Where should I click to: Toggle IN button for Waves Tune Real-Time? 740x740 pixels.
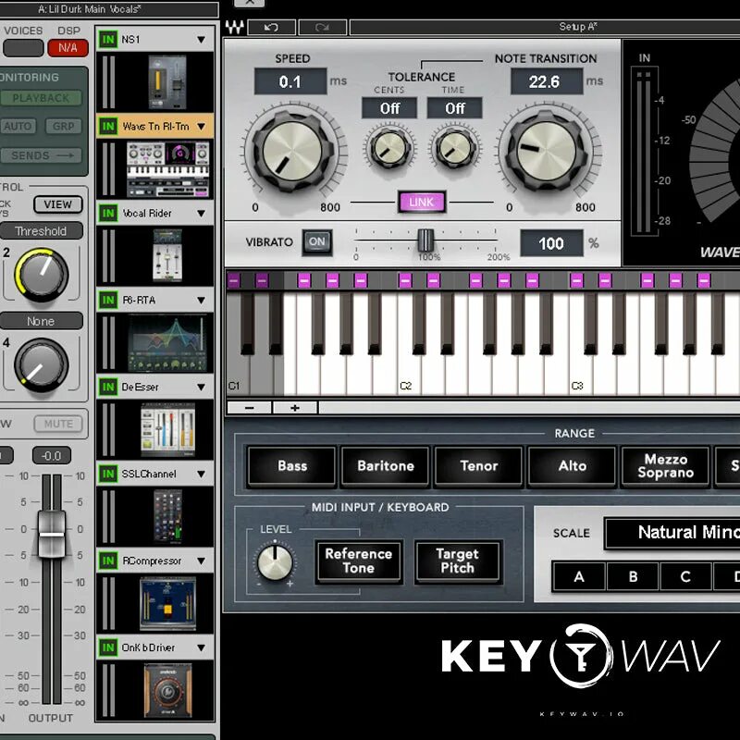point(108,126)
